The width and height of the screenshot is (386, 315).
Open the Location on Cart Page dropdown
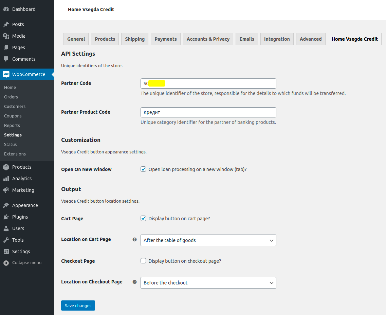[208, 240]
